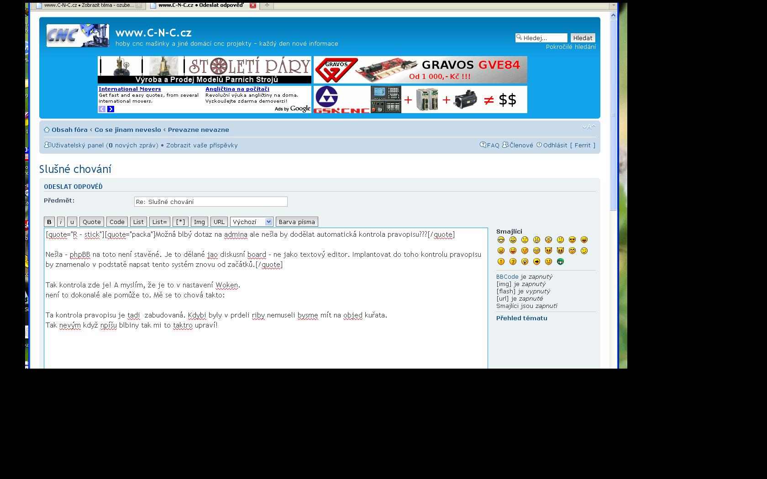767x479 pixels.
Task: Insert the exclamation mark smiley
Action: pyautogui.click(x=501, y=262)
